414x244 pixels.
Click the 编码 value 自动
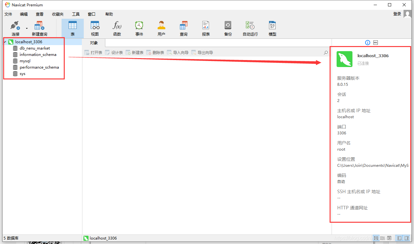(x=341, y=182)
